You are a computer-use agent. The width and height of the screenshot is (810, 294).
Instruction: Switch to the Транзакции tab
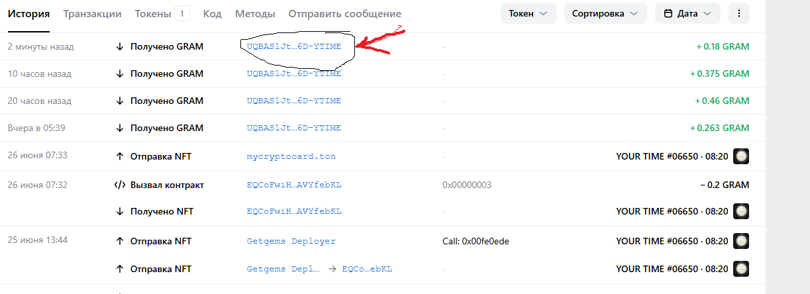(92, 13)
